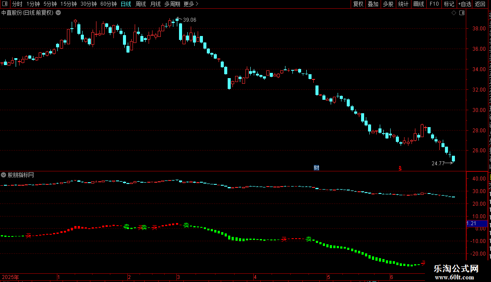
Task: Toggle the right side panel icon
Action: pyautogui.click(x=462, y=13)
